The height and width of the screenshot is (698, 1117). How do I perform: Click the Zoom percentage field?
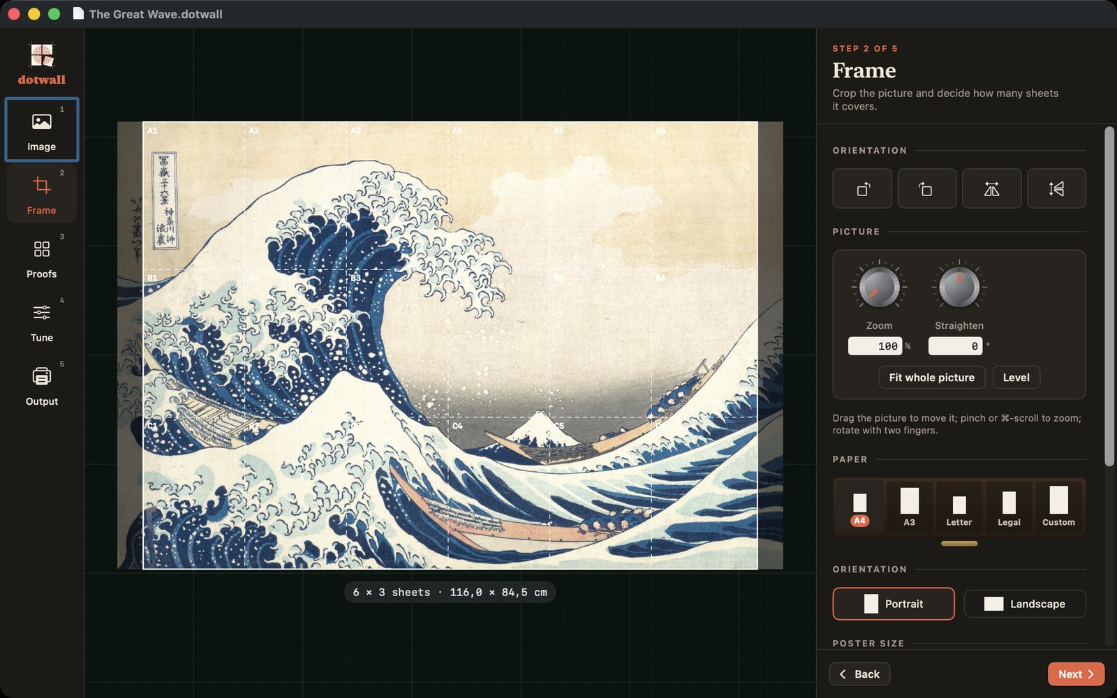coord(875,346)
